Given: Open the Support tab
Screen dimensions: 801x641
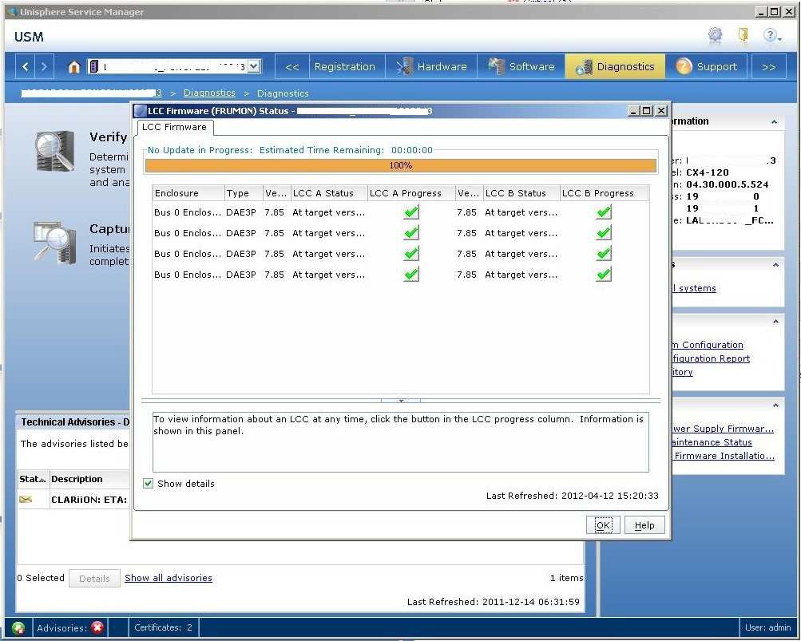Looking at the screenshot, I should [x=706, y=67].
